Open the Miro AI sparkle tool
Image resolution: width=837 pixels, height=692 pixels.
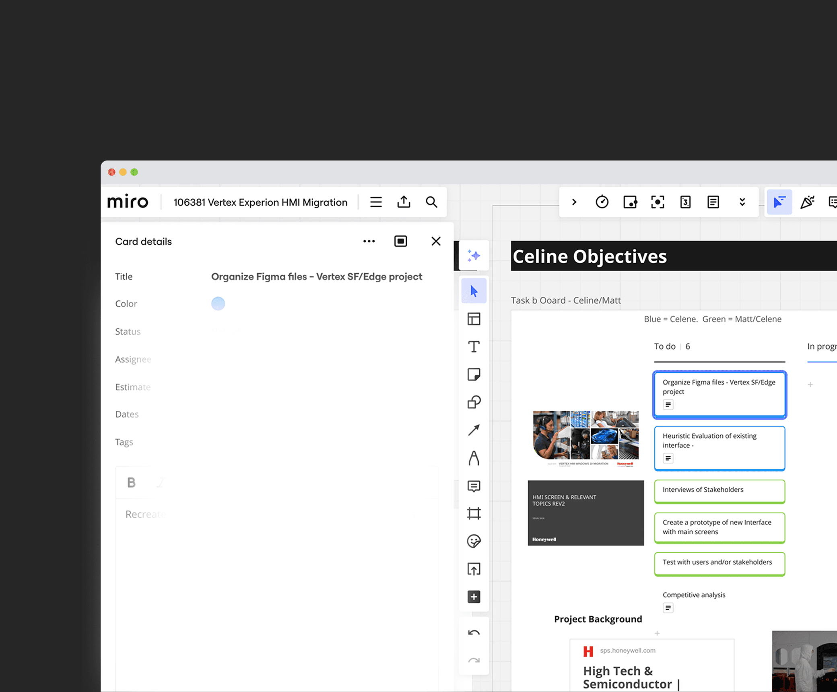click(474, 256)
